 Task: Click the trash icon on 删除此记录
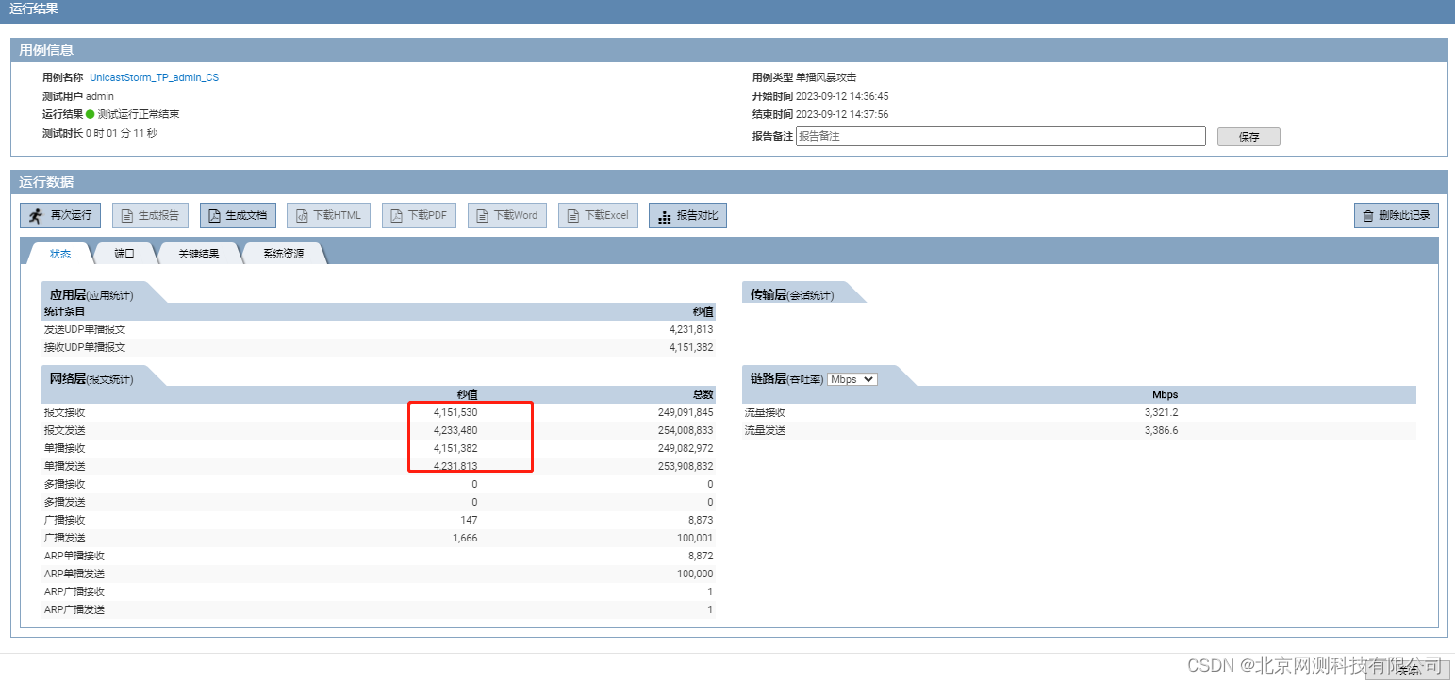pyautogui.click(x=1368, y=216)
